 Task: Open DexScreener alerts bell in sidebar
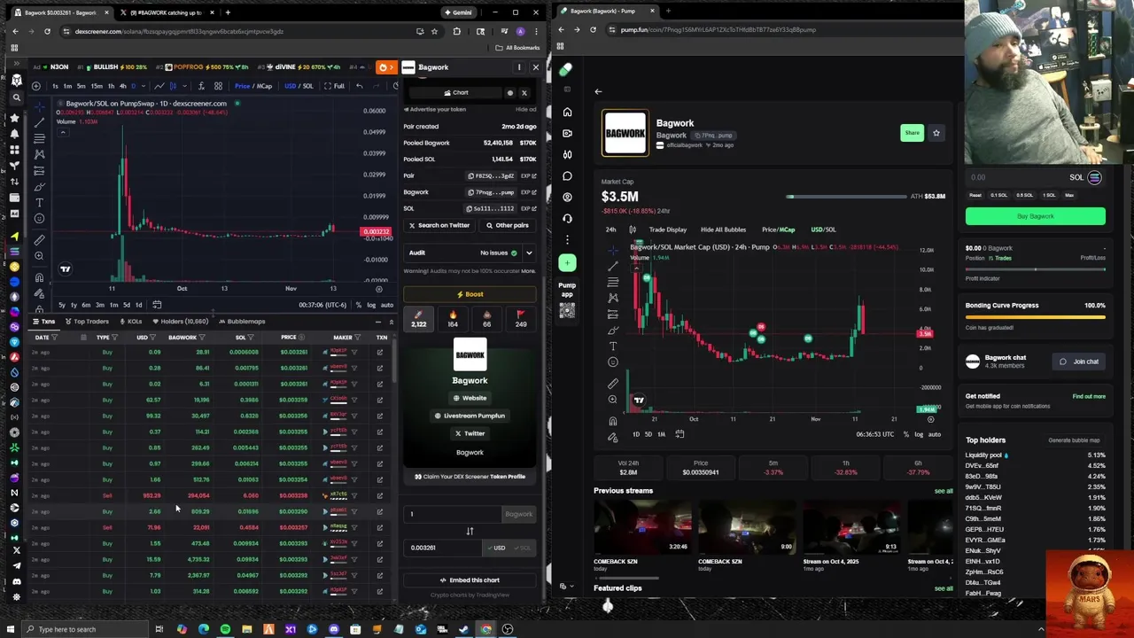[x=15, y=134]
